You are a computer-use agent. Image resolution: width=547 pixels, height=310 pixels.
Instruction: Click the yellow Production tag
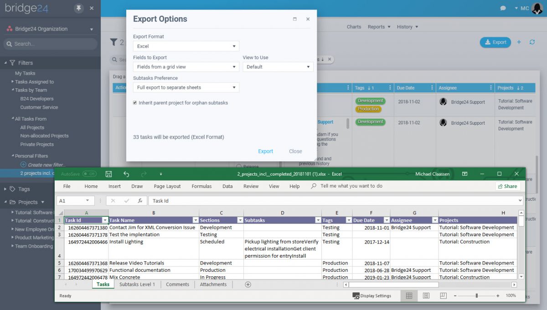[x=368, y=109]
